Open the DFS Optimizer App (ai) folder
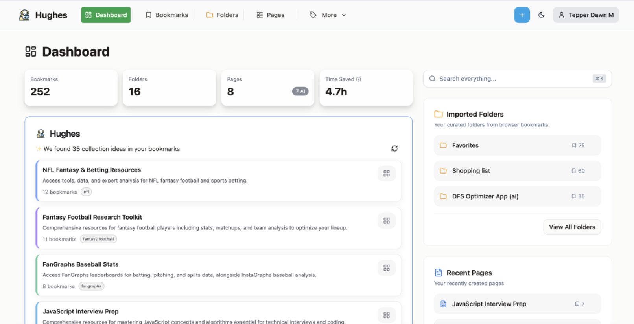Viewport: 634px width, 324px height. click(x=518, y=196)
